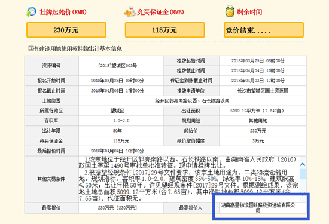Viewport: 329px width, 224px height.
Task: Click the 其他交易条件 description text area
Action: click(189, 179)
